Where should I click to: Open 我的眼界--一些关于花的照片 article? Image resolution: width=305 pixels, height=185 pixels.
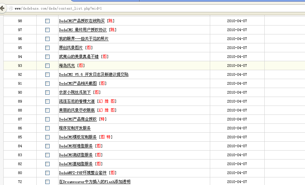pos(84,39)
